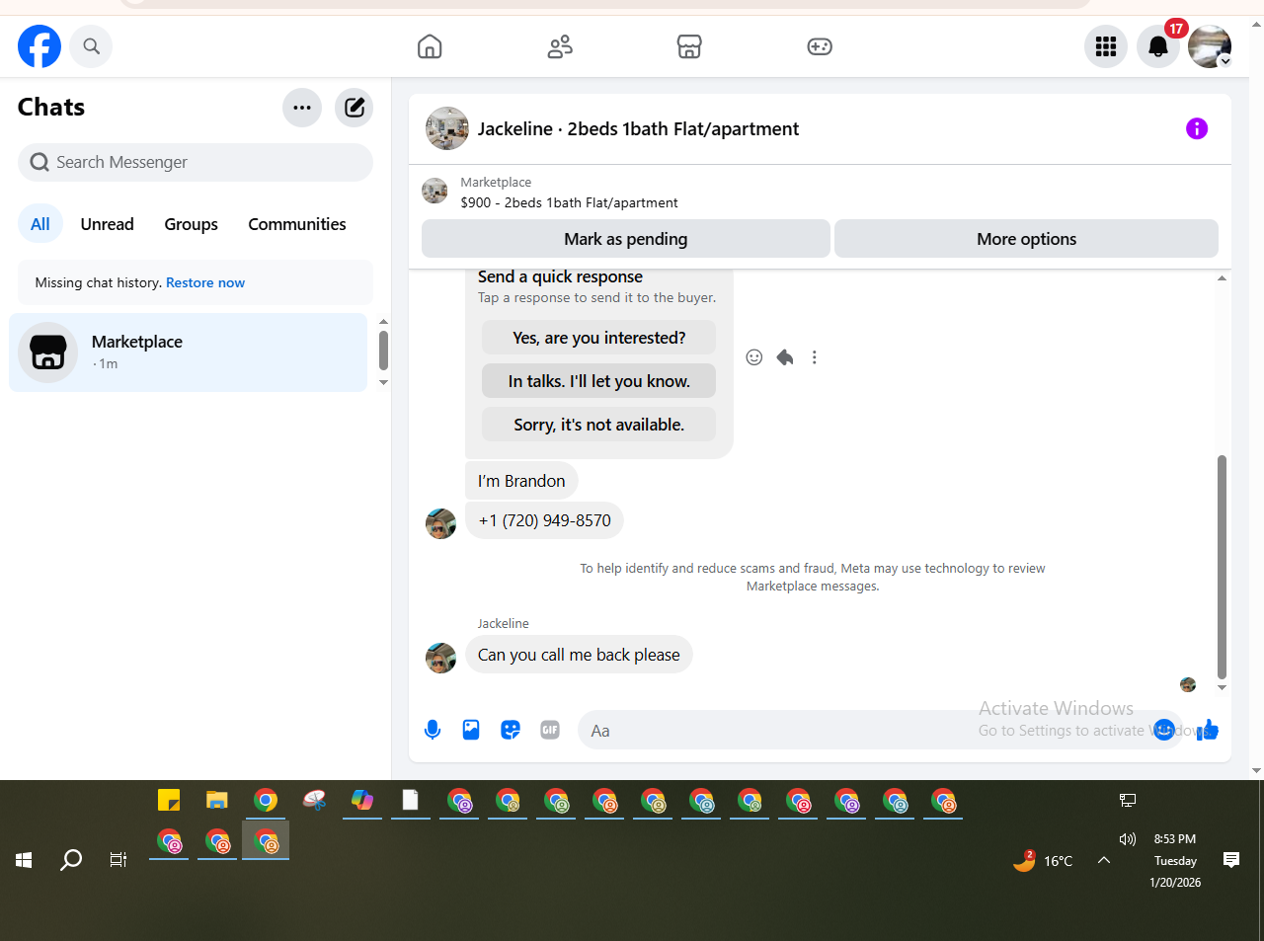Open More options for the listing

tap(1026, 239)
